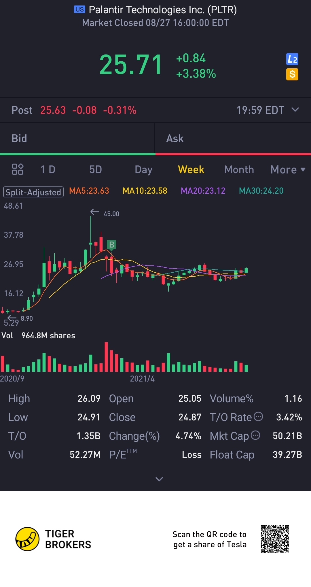
Task: Tap the Volume% value 1.16
Action: point(293,399)
